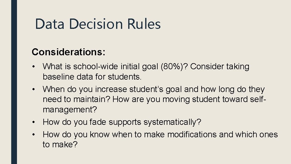Click the phrase 'Consider taking' in first bullet

(220, 67)
